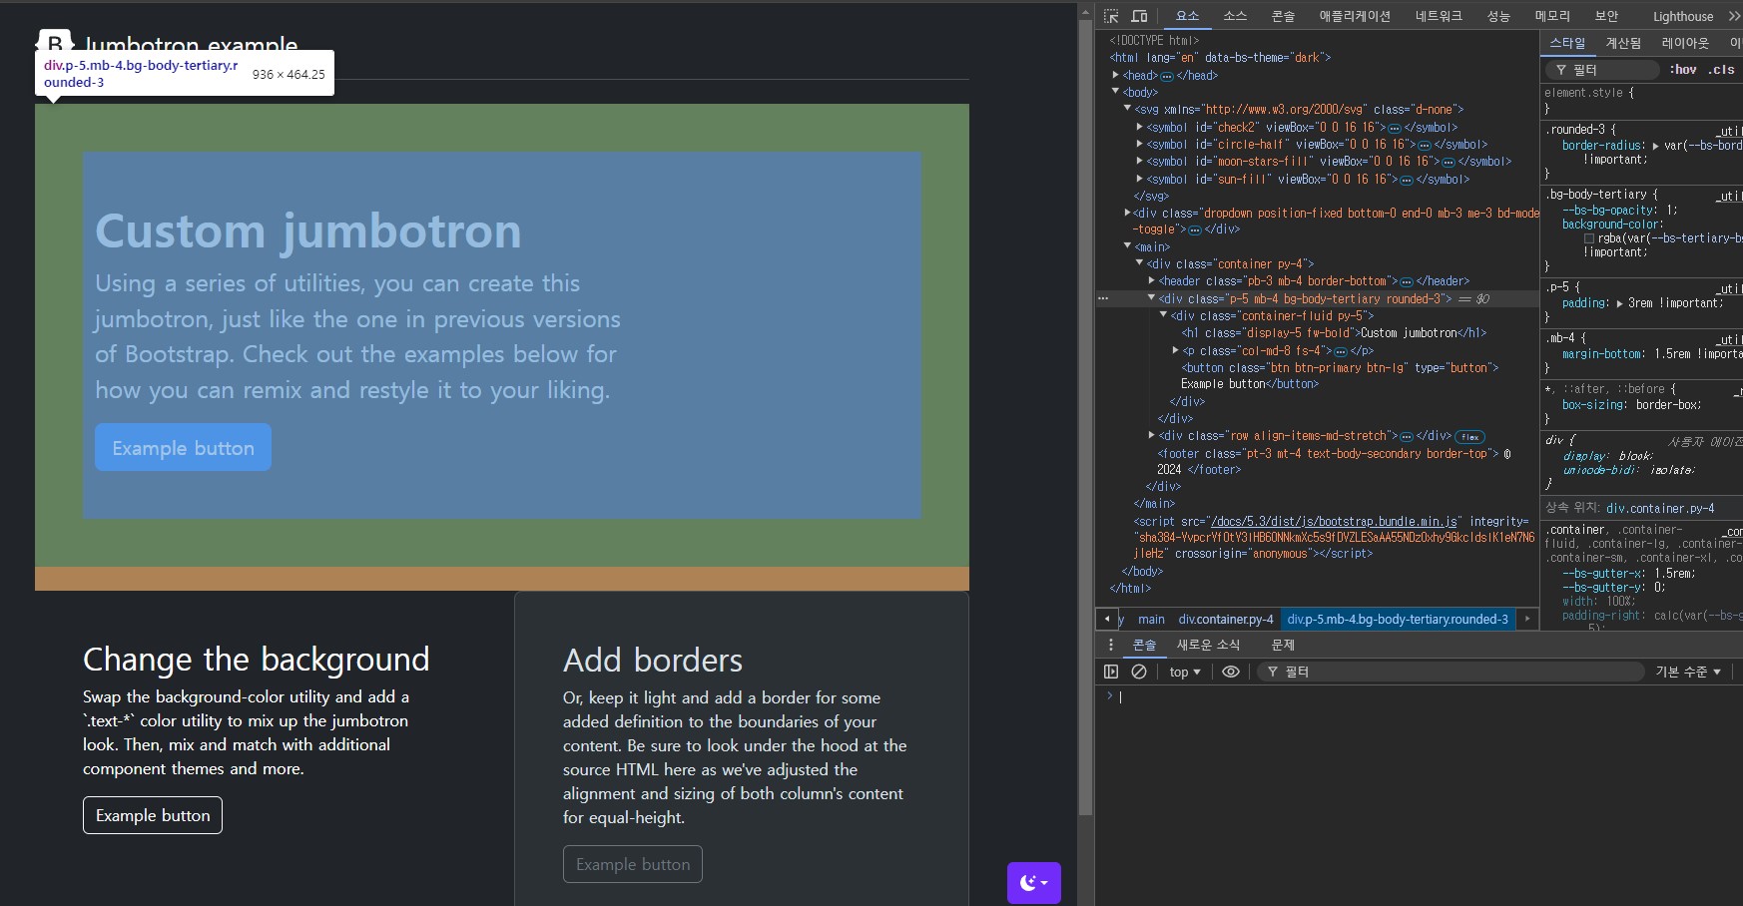Click the console drawer three-dot menu
This screenshot has height=906, width=1743.
(x=1111, y=645)
